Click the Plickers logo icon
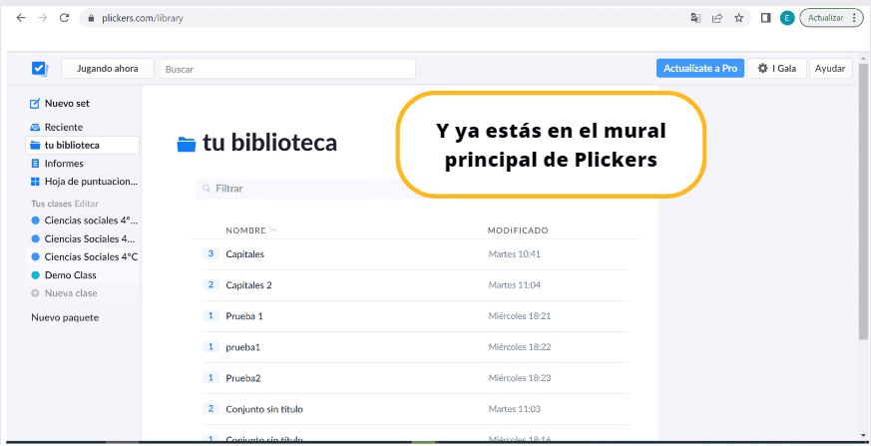Viewport: 871px width, 446px height. pos(39,68)
